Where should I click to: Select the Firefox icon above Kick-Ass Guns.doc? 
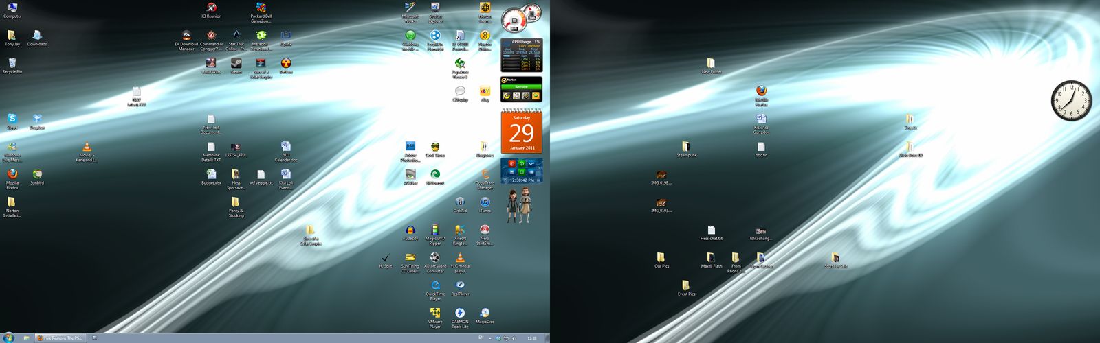point(761,96)
